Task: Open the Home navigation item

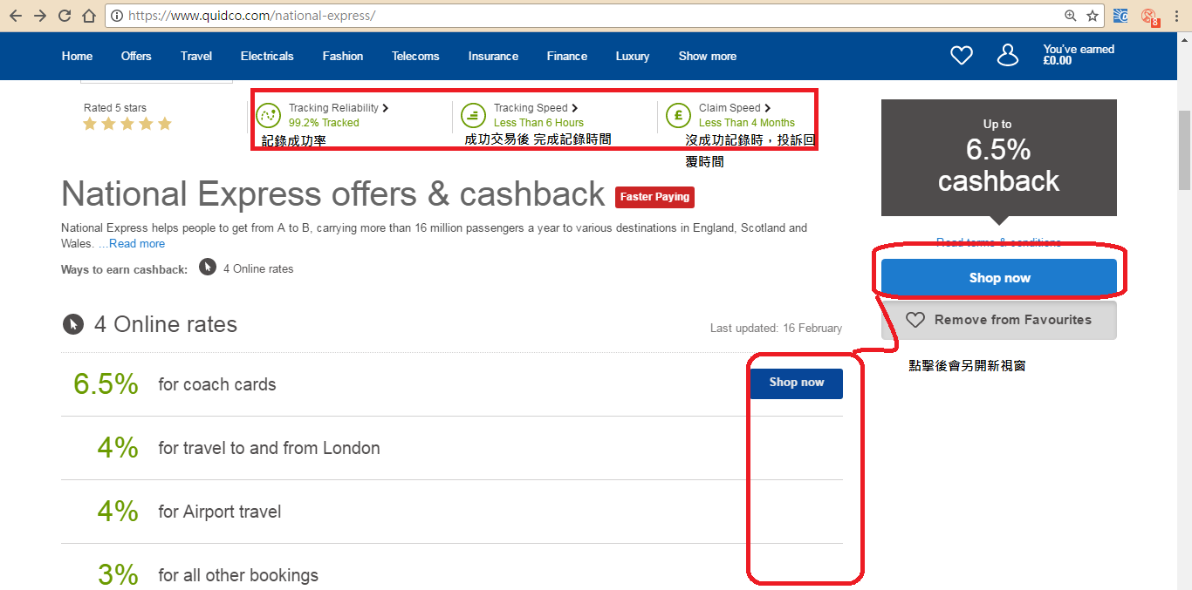Action: point(77,56)
